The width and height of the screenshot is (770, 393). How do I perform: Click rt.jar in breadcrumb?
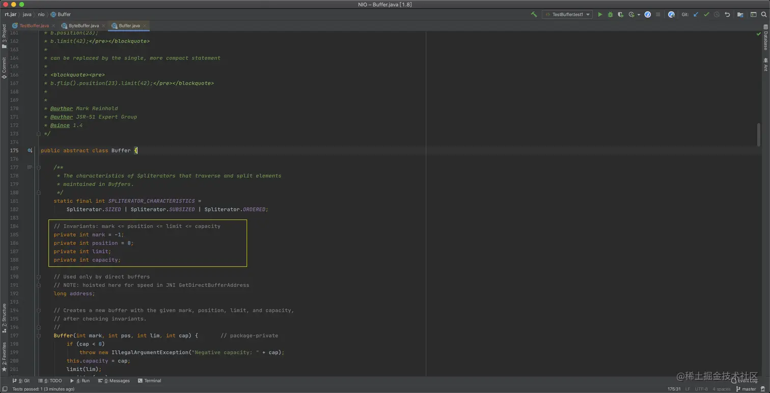pyautogui.click(x=11, y=14)
